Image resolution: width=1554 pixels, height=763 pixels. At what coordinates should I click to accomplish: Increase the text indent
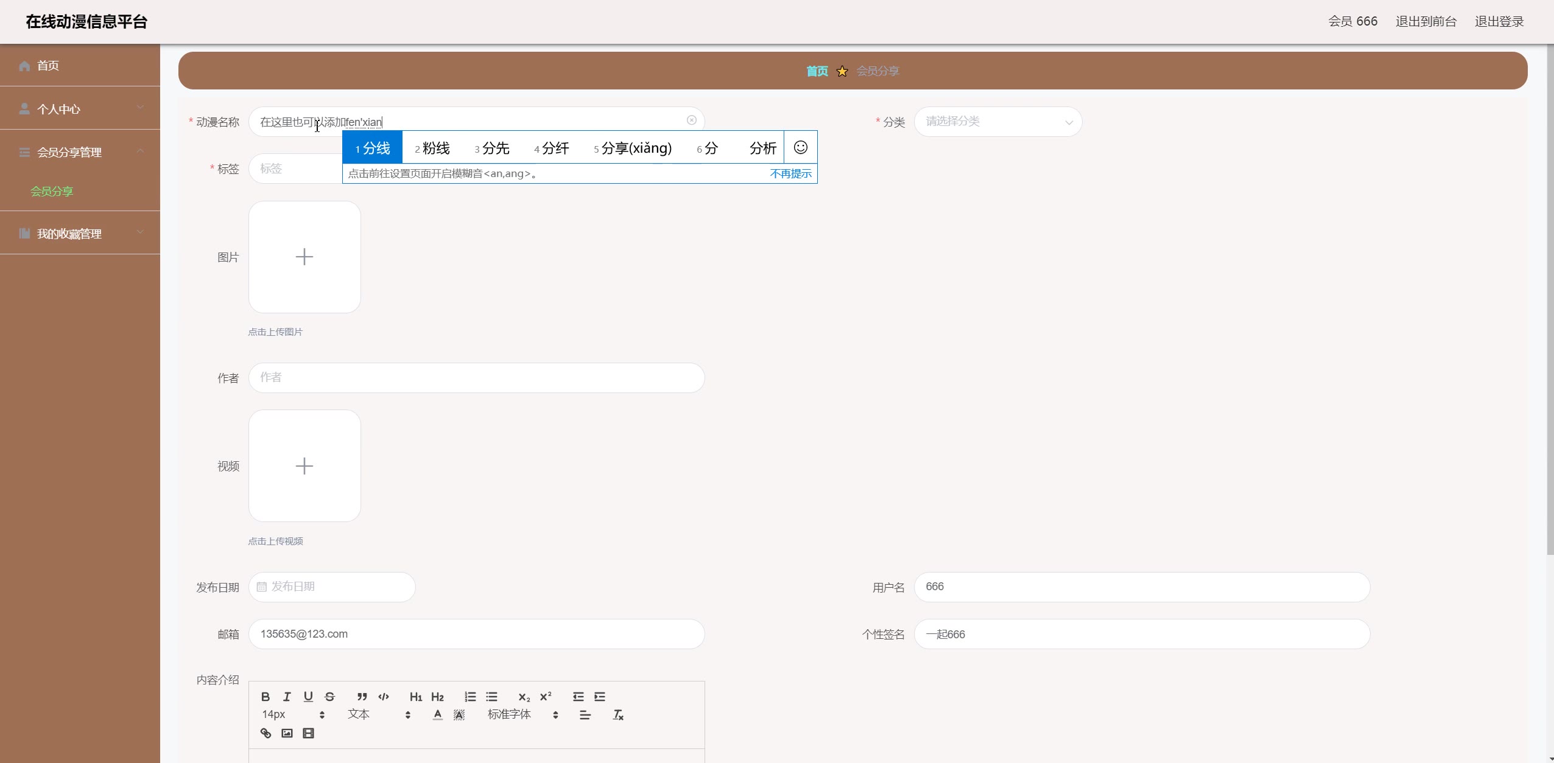coord(600,697)
